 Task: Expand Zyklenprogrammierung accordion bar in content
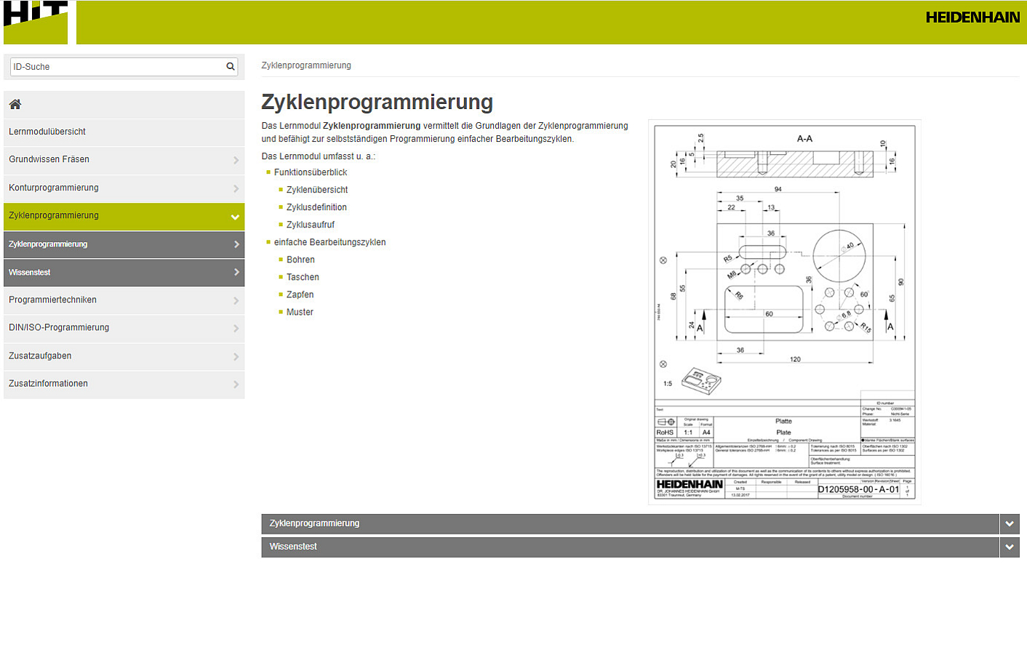coord(630,524)
